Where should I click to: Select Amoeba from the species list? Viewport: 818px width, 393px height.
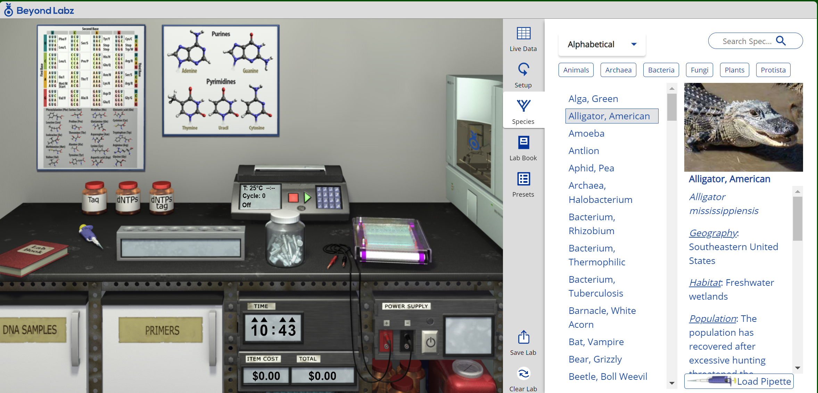coord(586,134)
